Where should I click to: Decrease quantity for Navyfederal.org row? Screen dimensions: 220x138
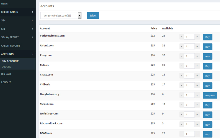181,95
